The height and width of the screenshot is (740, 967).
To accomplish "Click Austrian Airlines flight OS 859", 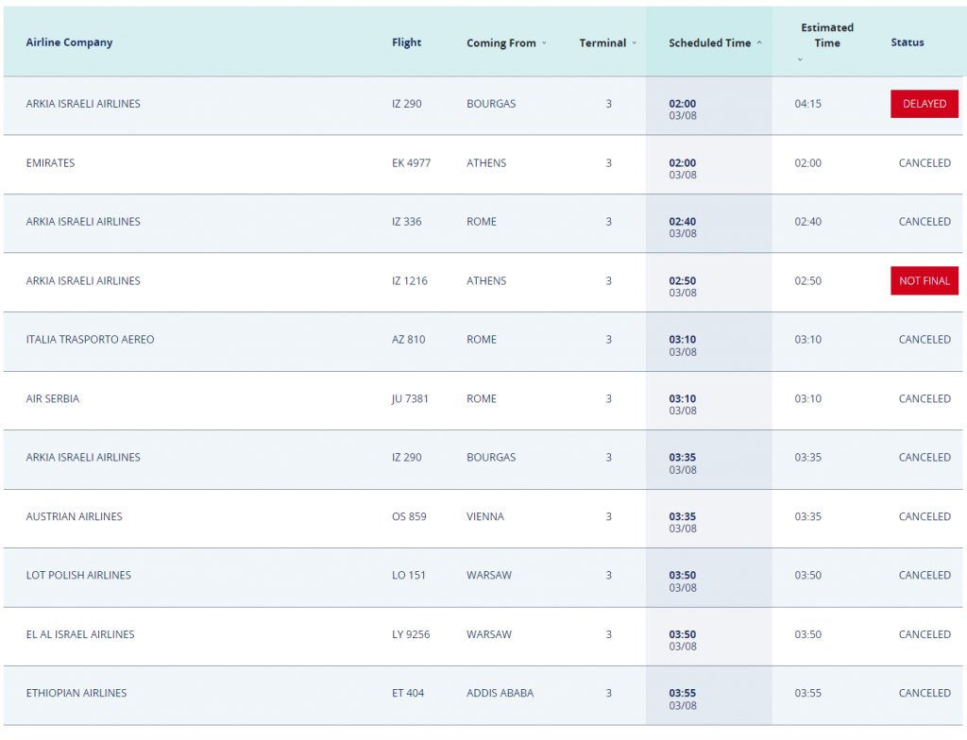I will click(x=409, y=516).
